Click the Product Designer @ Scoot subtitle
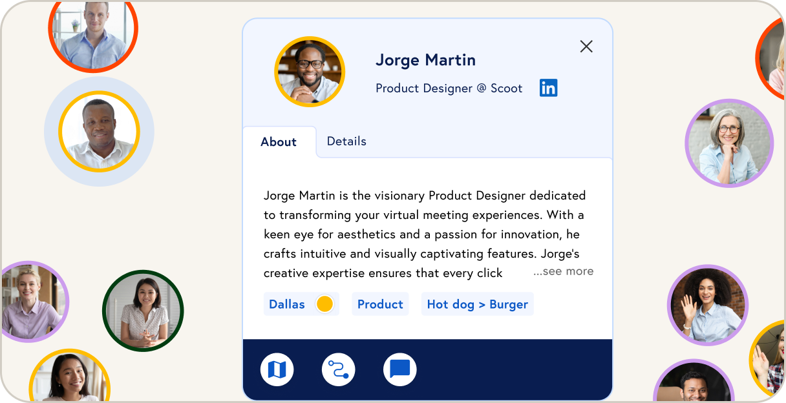This screenshot has height=403, width=786. click(x=449, y=88)
